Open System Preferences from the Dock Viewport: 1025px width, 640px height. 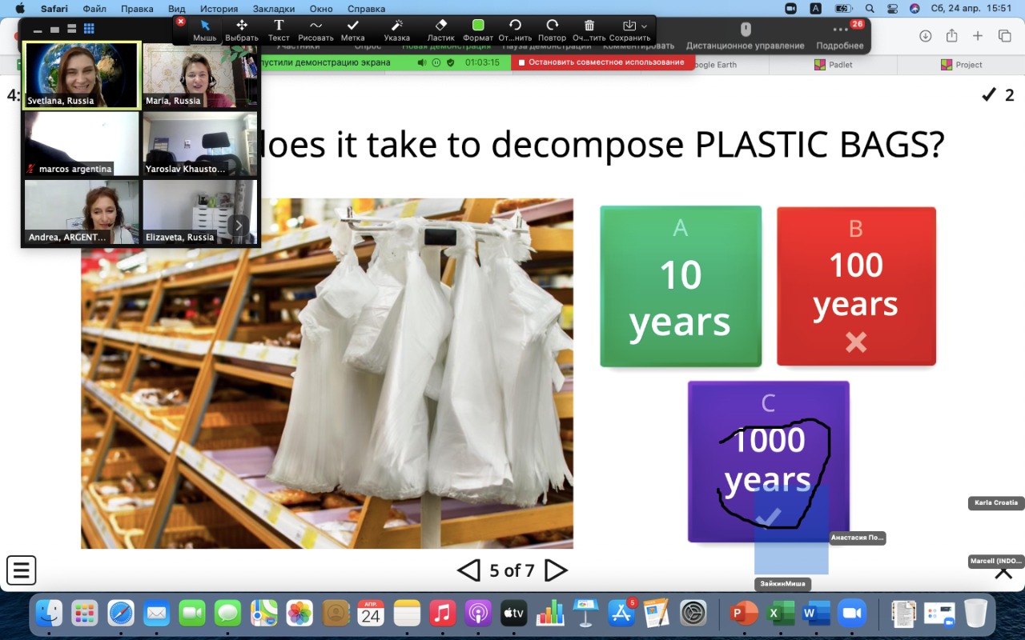(693, 614)
